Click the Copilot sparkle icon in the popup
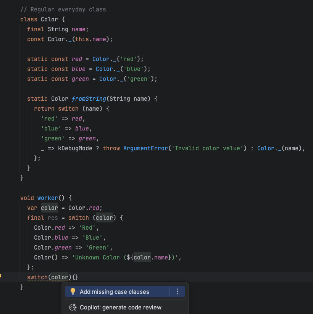This screenshot has height=314, width=313. pos(73,307)
